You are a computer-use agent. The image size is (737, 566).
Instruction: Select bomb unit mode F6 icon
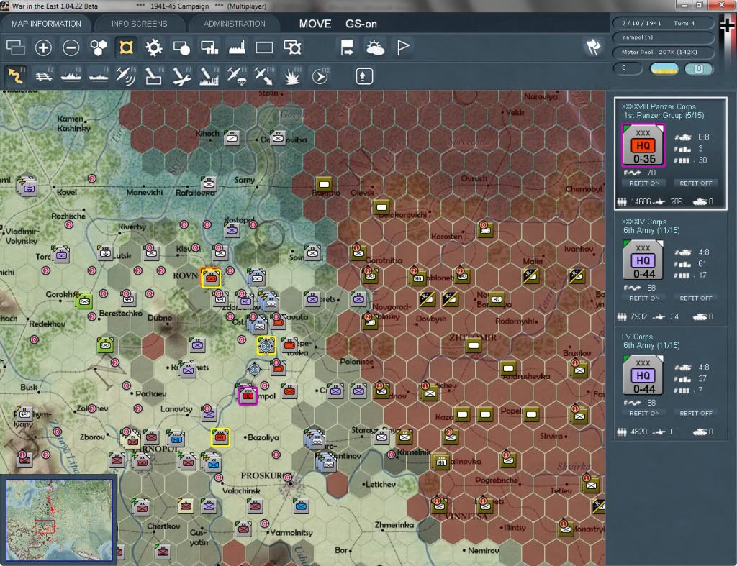point(154,76)
